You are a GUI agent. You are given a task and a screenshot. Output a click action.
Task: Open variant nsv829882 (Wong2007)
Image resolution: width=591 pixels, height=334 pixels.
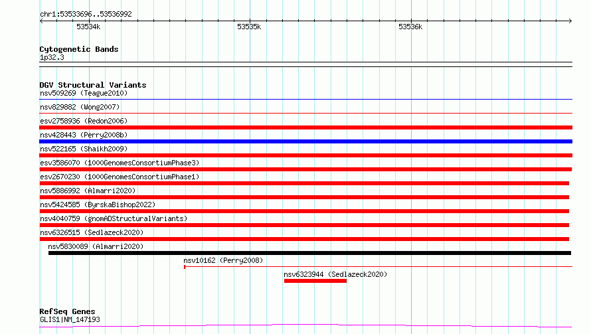pos(80,107)
